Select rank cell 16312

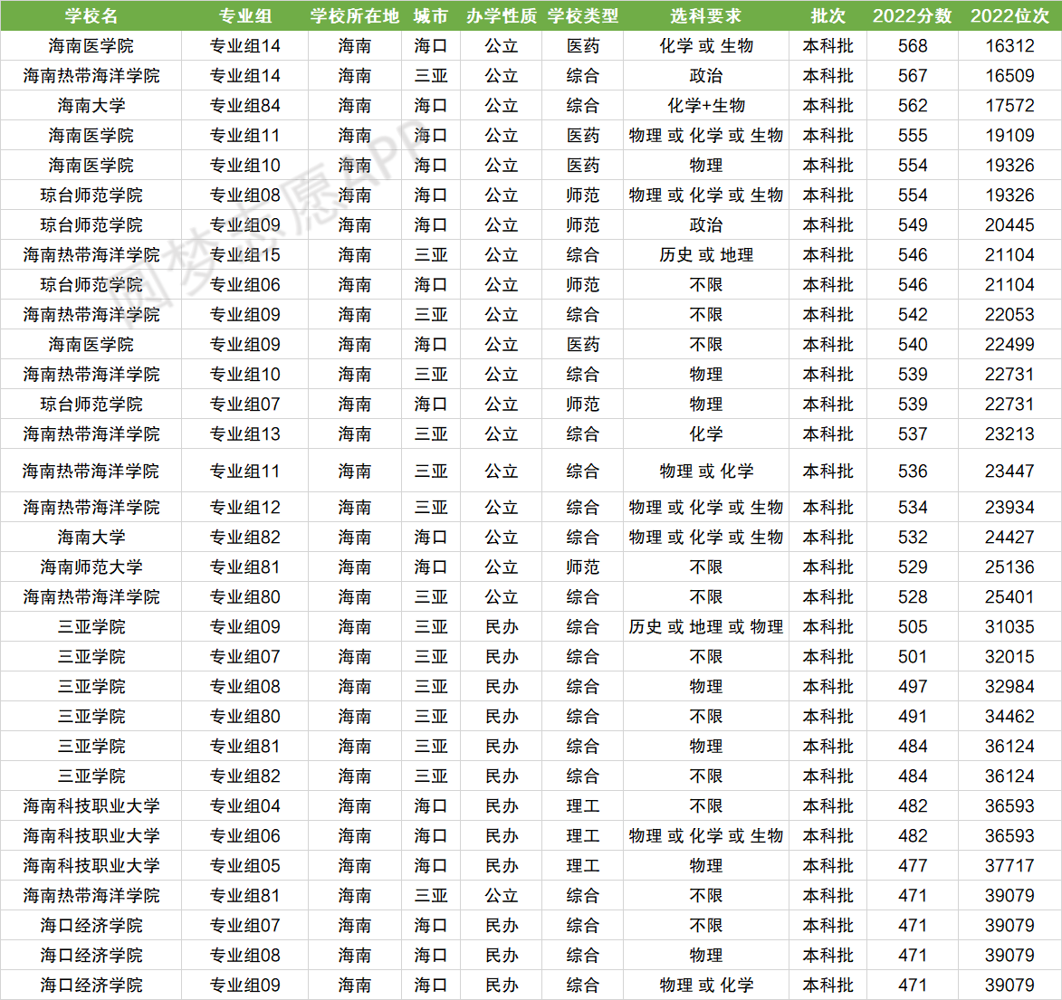coord(1009,46)
